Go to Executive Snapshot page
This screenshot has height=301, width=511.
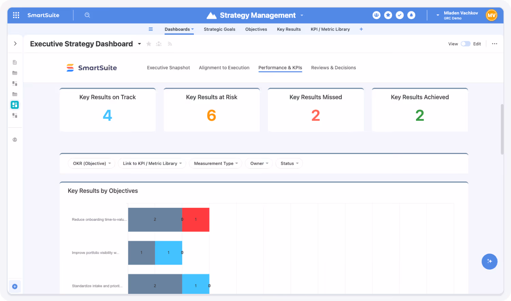(x=168, y=68)
